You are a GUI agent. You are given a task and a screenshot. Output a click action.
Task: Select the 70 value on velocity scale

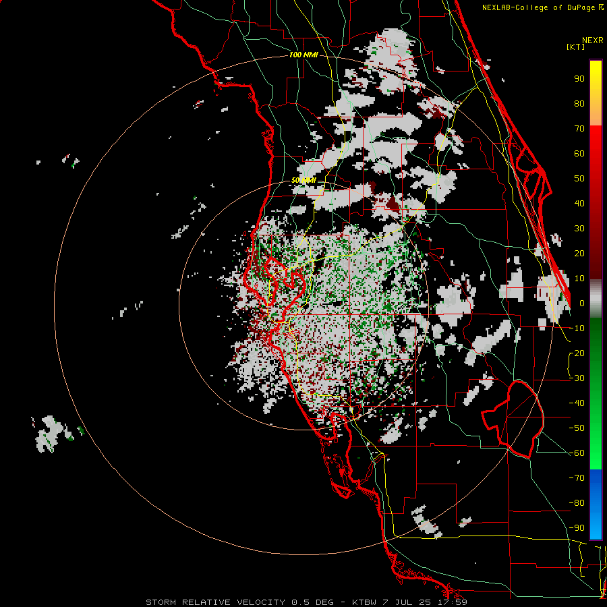[x=579, y=129]
